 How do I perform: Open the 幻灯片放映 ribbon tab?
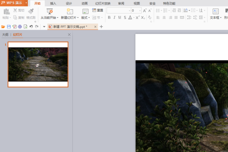click(x=103, y=3)
